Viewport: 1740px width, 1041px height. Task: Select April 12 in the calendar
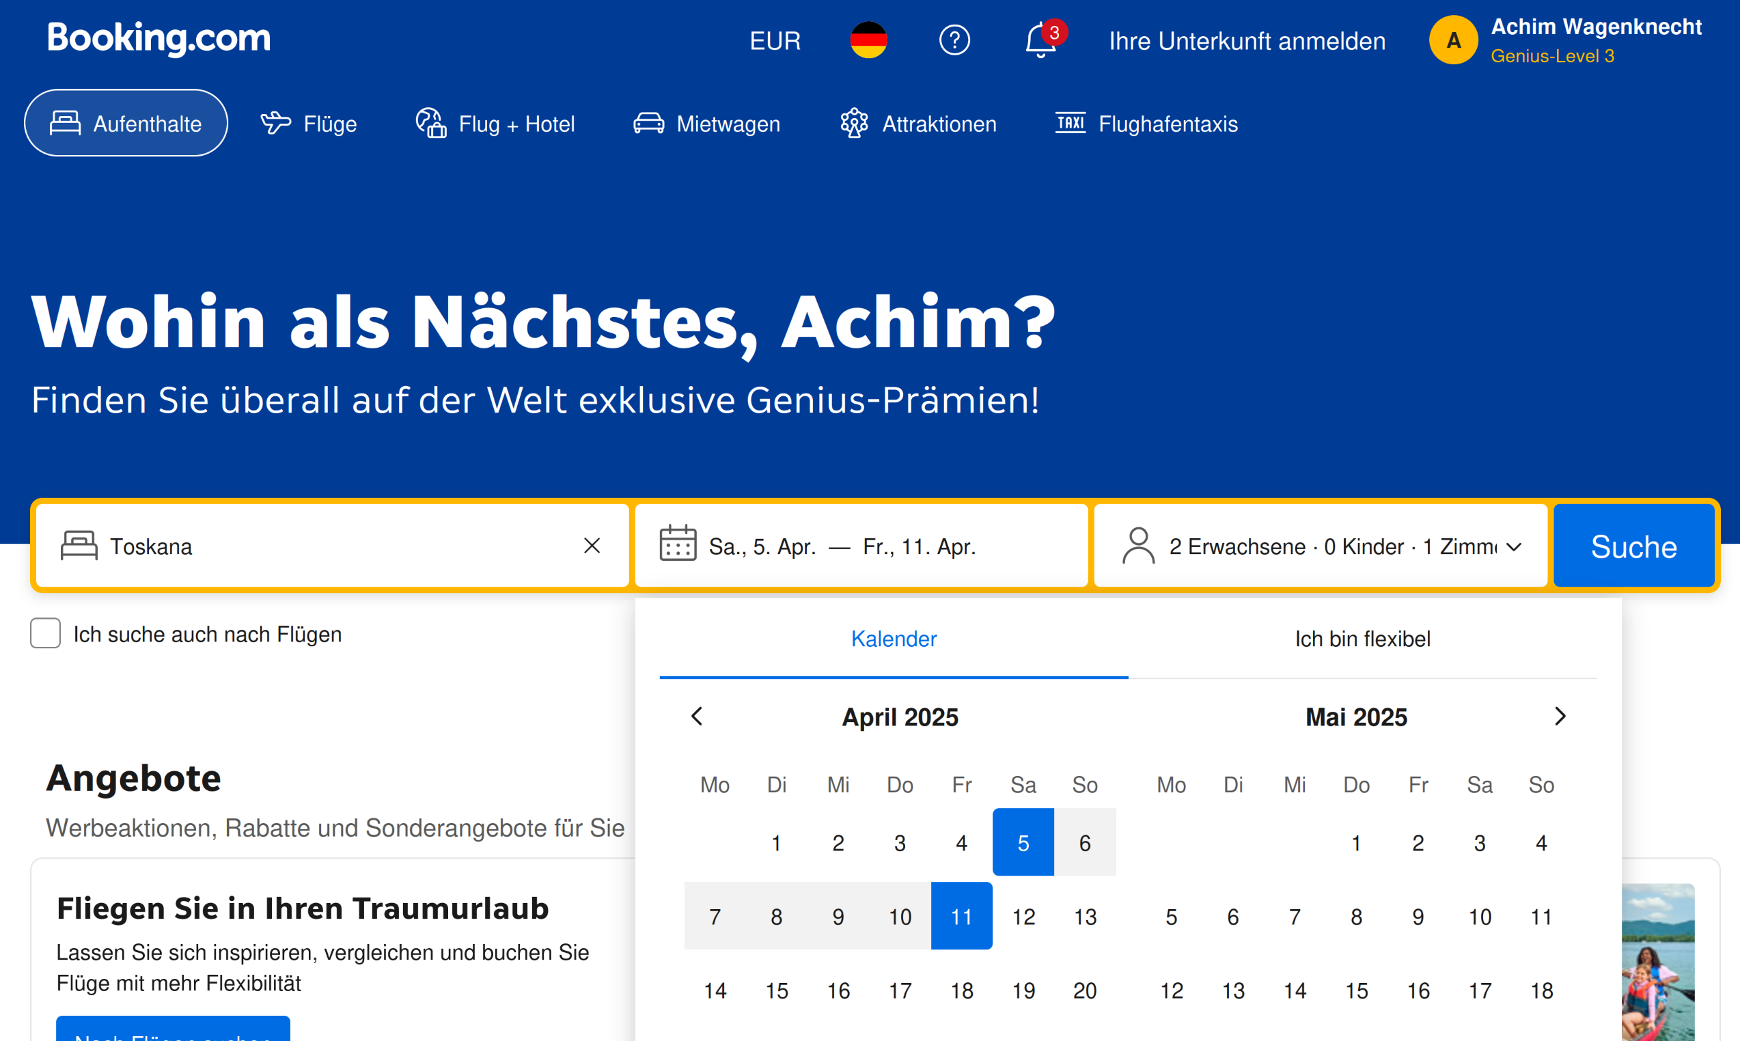click(1023, 915)
